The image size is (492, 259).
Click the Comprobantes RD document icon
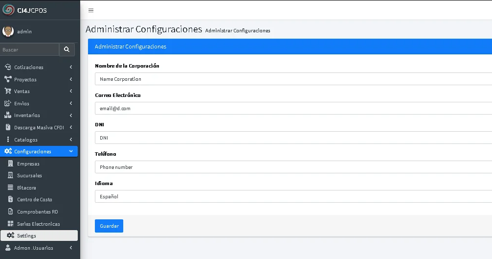tap(11, 212)
